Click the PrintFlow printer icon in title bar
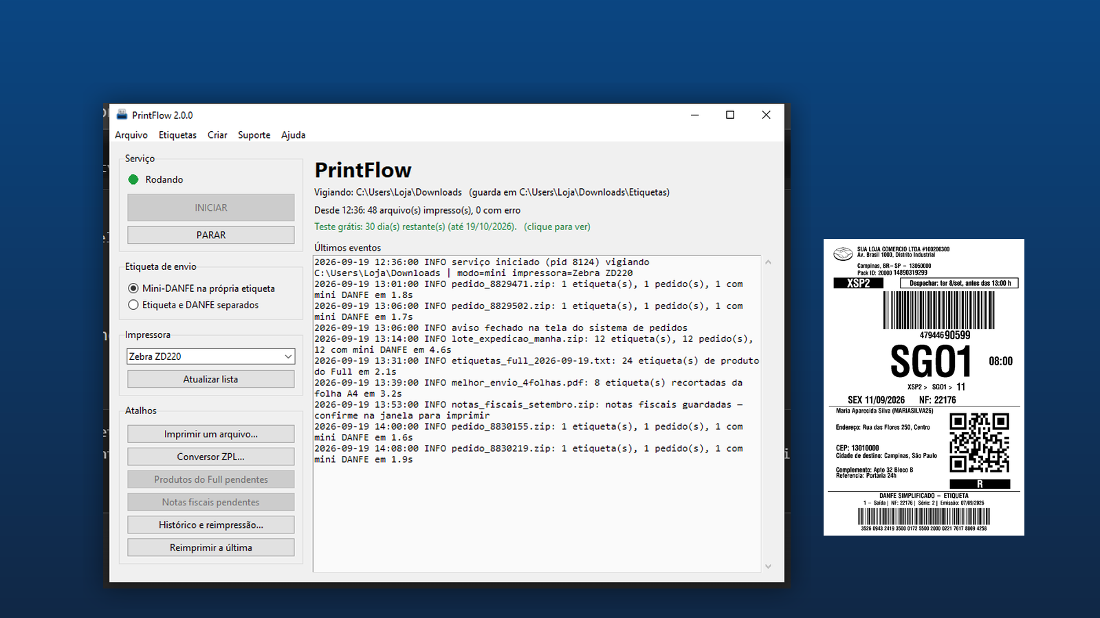 pyautogui.click(x=122, y=115)
